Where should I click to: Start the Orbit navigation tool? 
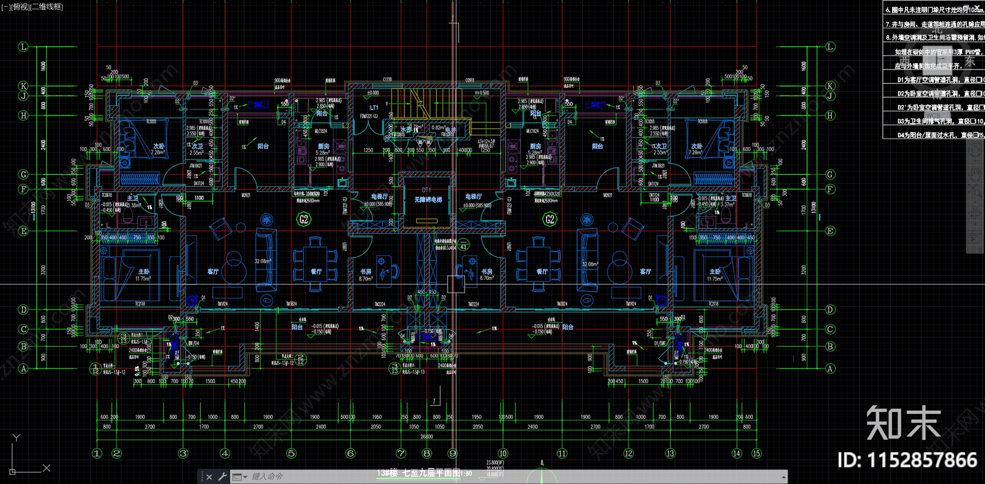pos(975,213)
